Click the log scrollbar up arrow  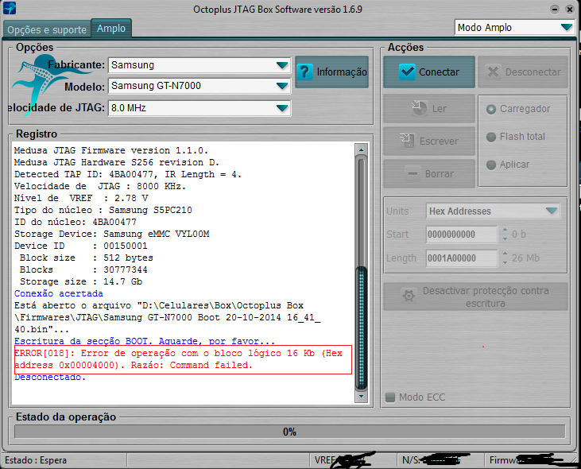[361, 149]
